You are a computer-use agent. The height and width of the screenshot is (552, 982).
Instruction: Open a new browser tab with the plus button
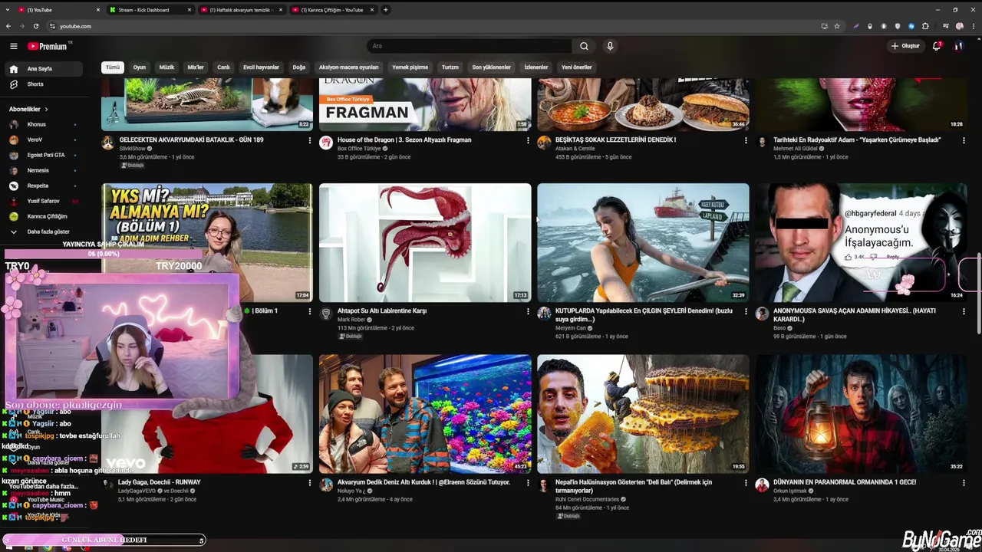tap(385, 10)
